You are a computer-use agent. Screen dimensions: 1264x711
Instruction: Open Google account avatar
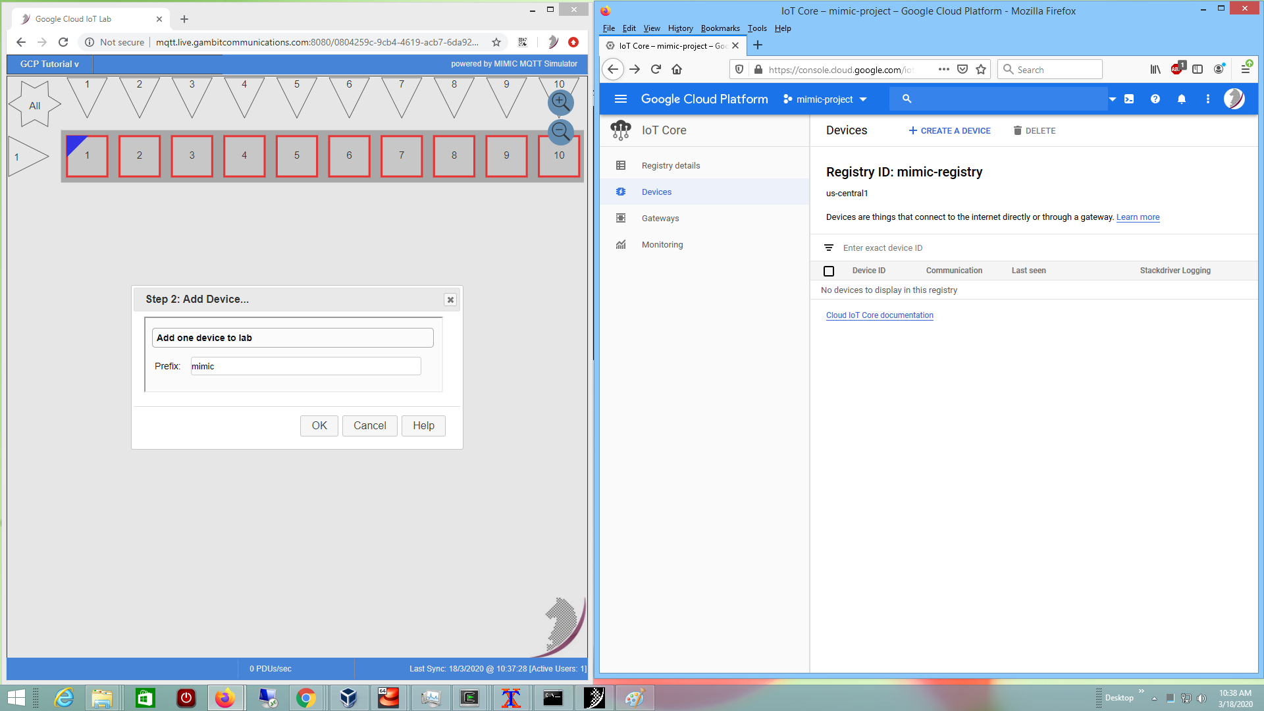point(1234,99)
